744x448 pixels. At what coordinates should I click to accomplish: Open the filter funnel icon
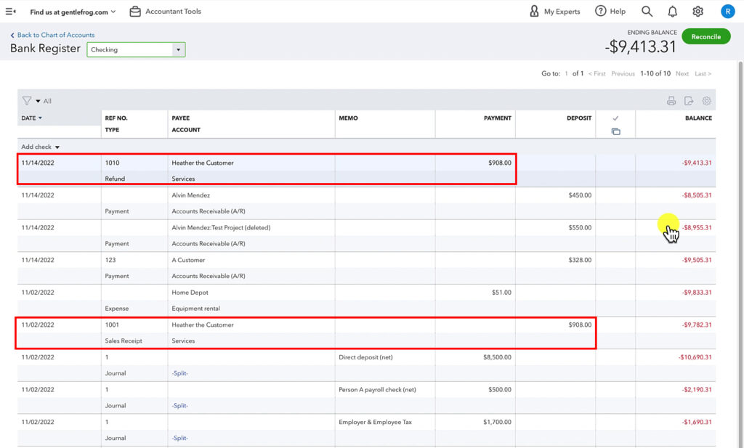coord(27,100)
